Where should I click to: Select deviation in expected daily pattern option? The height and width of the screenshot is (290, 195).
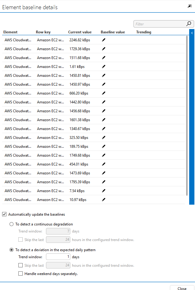pyautogui.click(x=11, y=250)
